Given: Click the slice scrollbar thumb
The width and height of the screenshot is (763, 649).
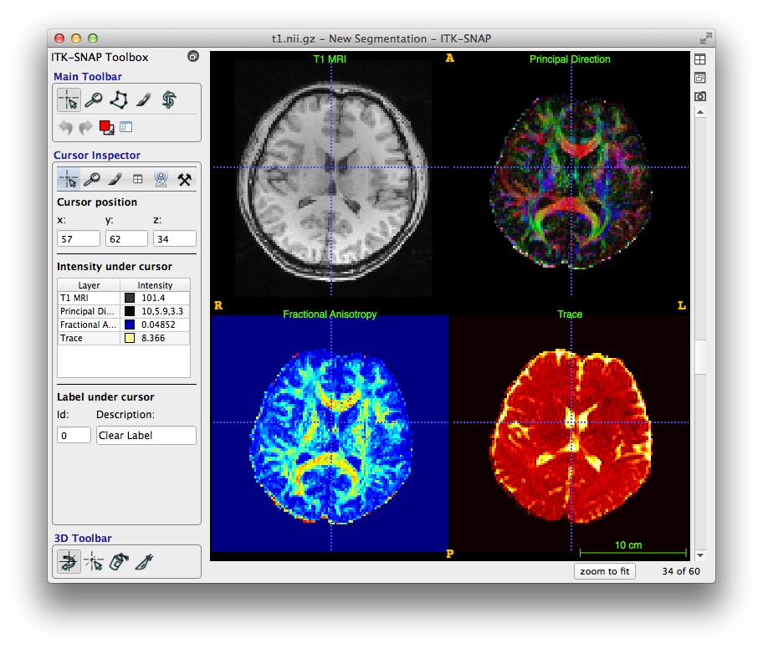Looking at the screenshot, I should (700, 356).
